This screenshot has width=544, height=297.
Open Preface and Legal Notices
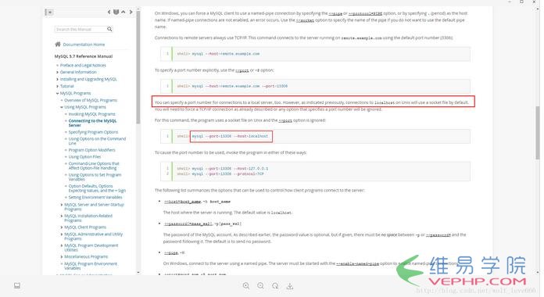coord(83,65)
